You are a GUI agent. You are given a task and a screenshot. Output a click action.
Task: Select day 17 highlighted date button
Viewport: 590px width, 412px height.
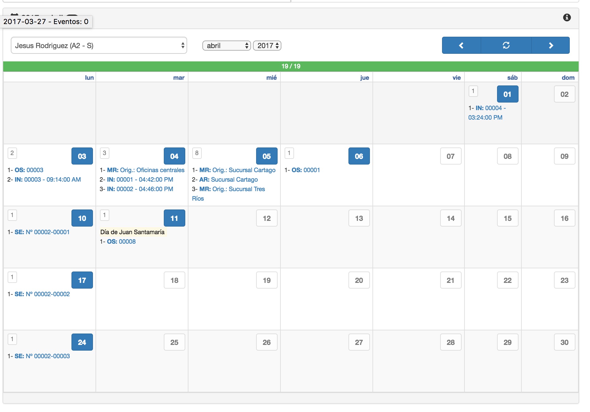[82, 280]
